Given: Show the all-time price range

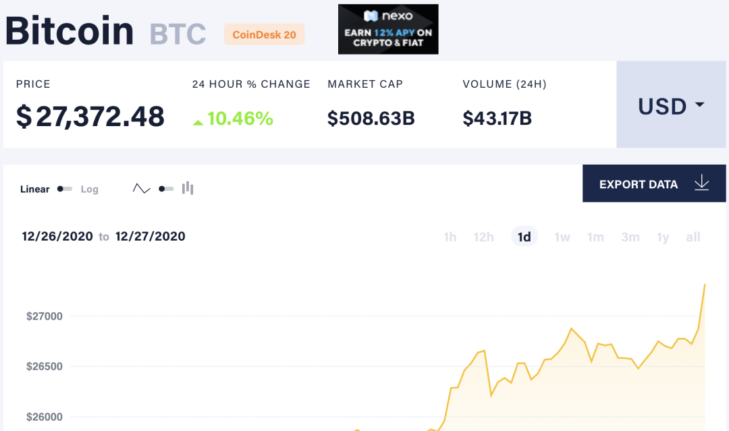Looking at the screenshot, I should click(693, 237).
